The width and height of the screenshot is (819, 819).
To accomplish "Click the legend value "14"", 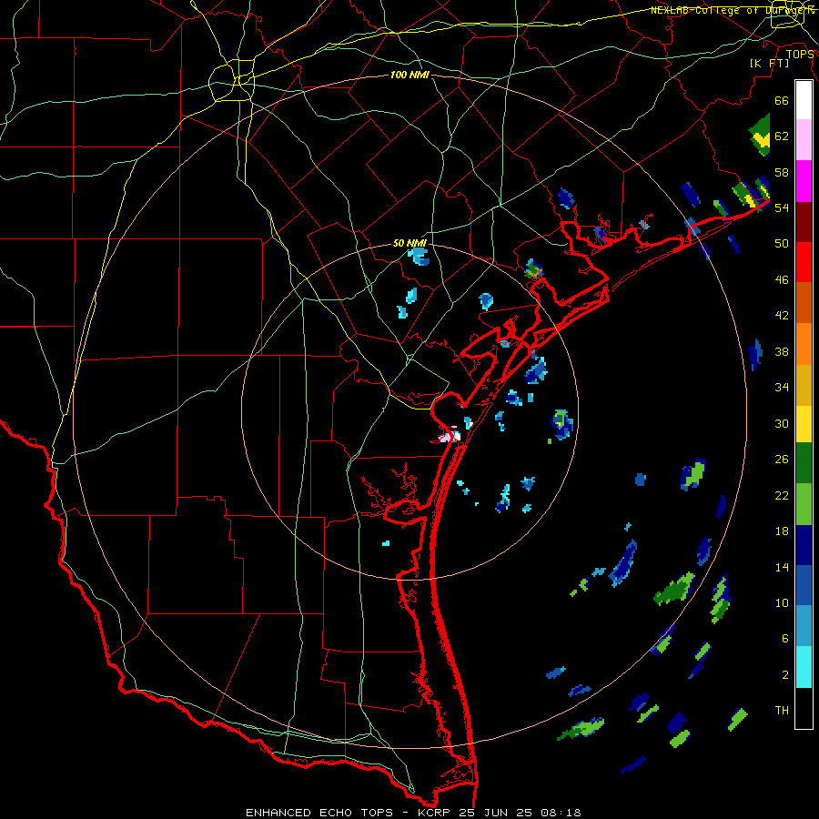I will tap(782, 568).
